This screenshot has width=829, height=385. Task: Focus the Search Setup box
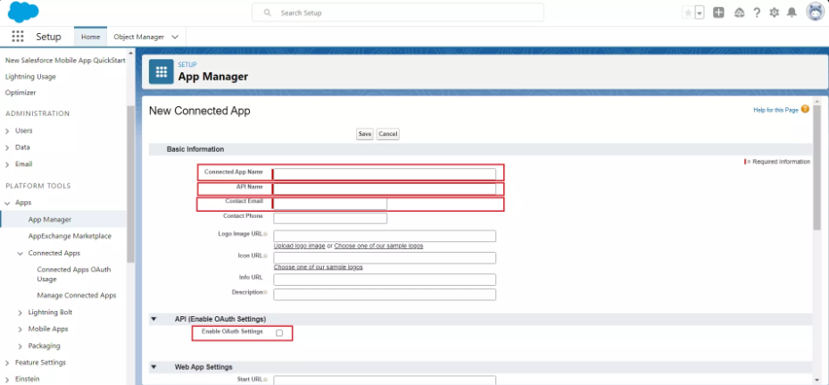pos(398,13)
